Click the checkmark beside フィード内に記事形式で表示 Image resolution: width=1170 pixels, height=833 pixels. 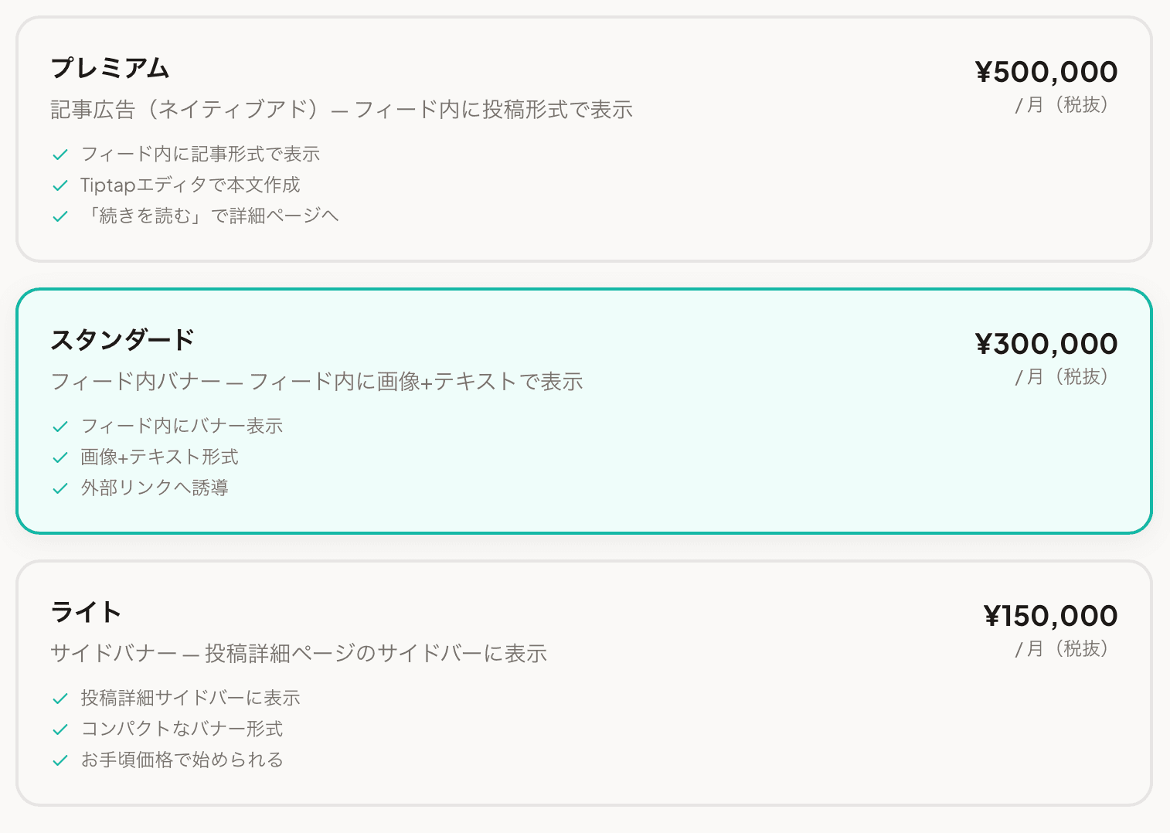point(60,155)
